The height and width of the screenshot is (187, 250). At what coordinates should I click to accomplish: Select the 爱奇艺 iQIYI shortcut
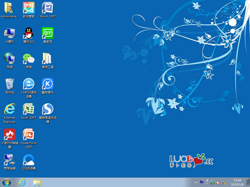pos(47,33)
